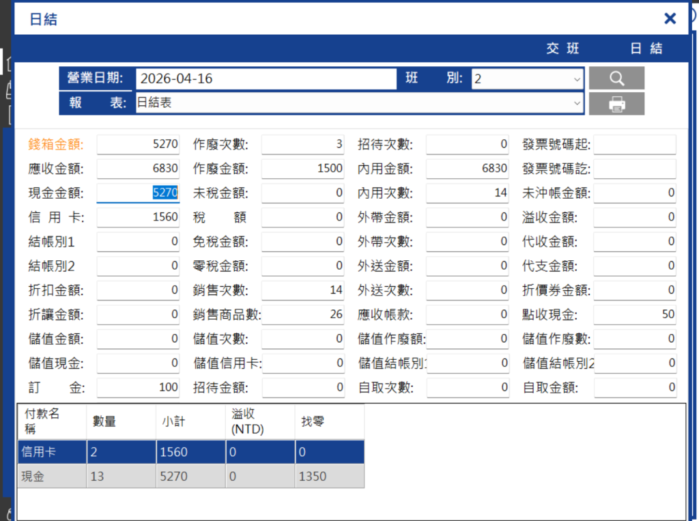699x521 pixels.
Task: Switch to the 交班 tab
Action: [x=562, y=48]
